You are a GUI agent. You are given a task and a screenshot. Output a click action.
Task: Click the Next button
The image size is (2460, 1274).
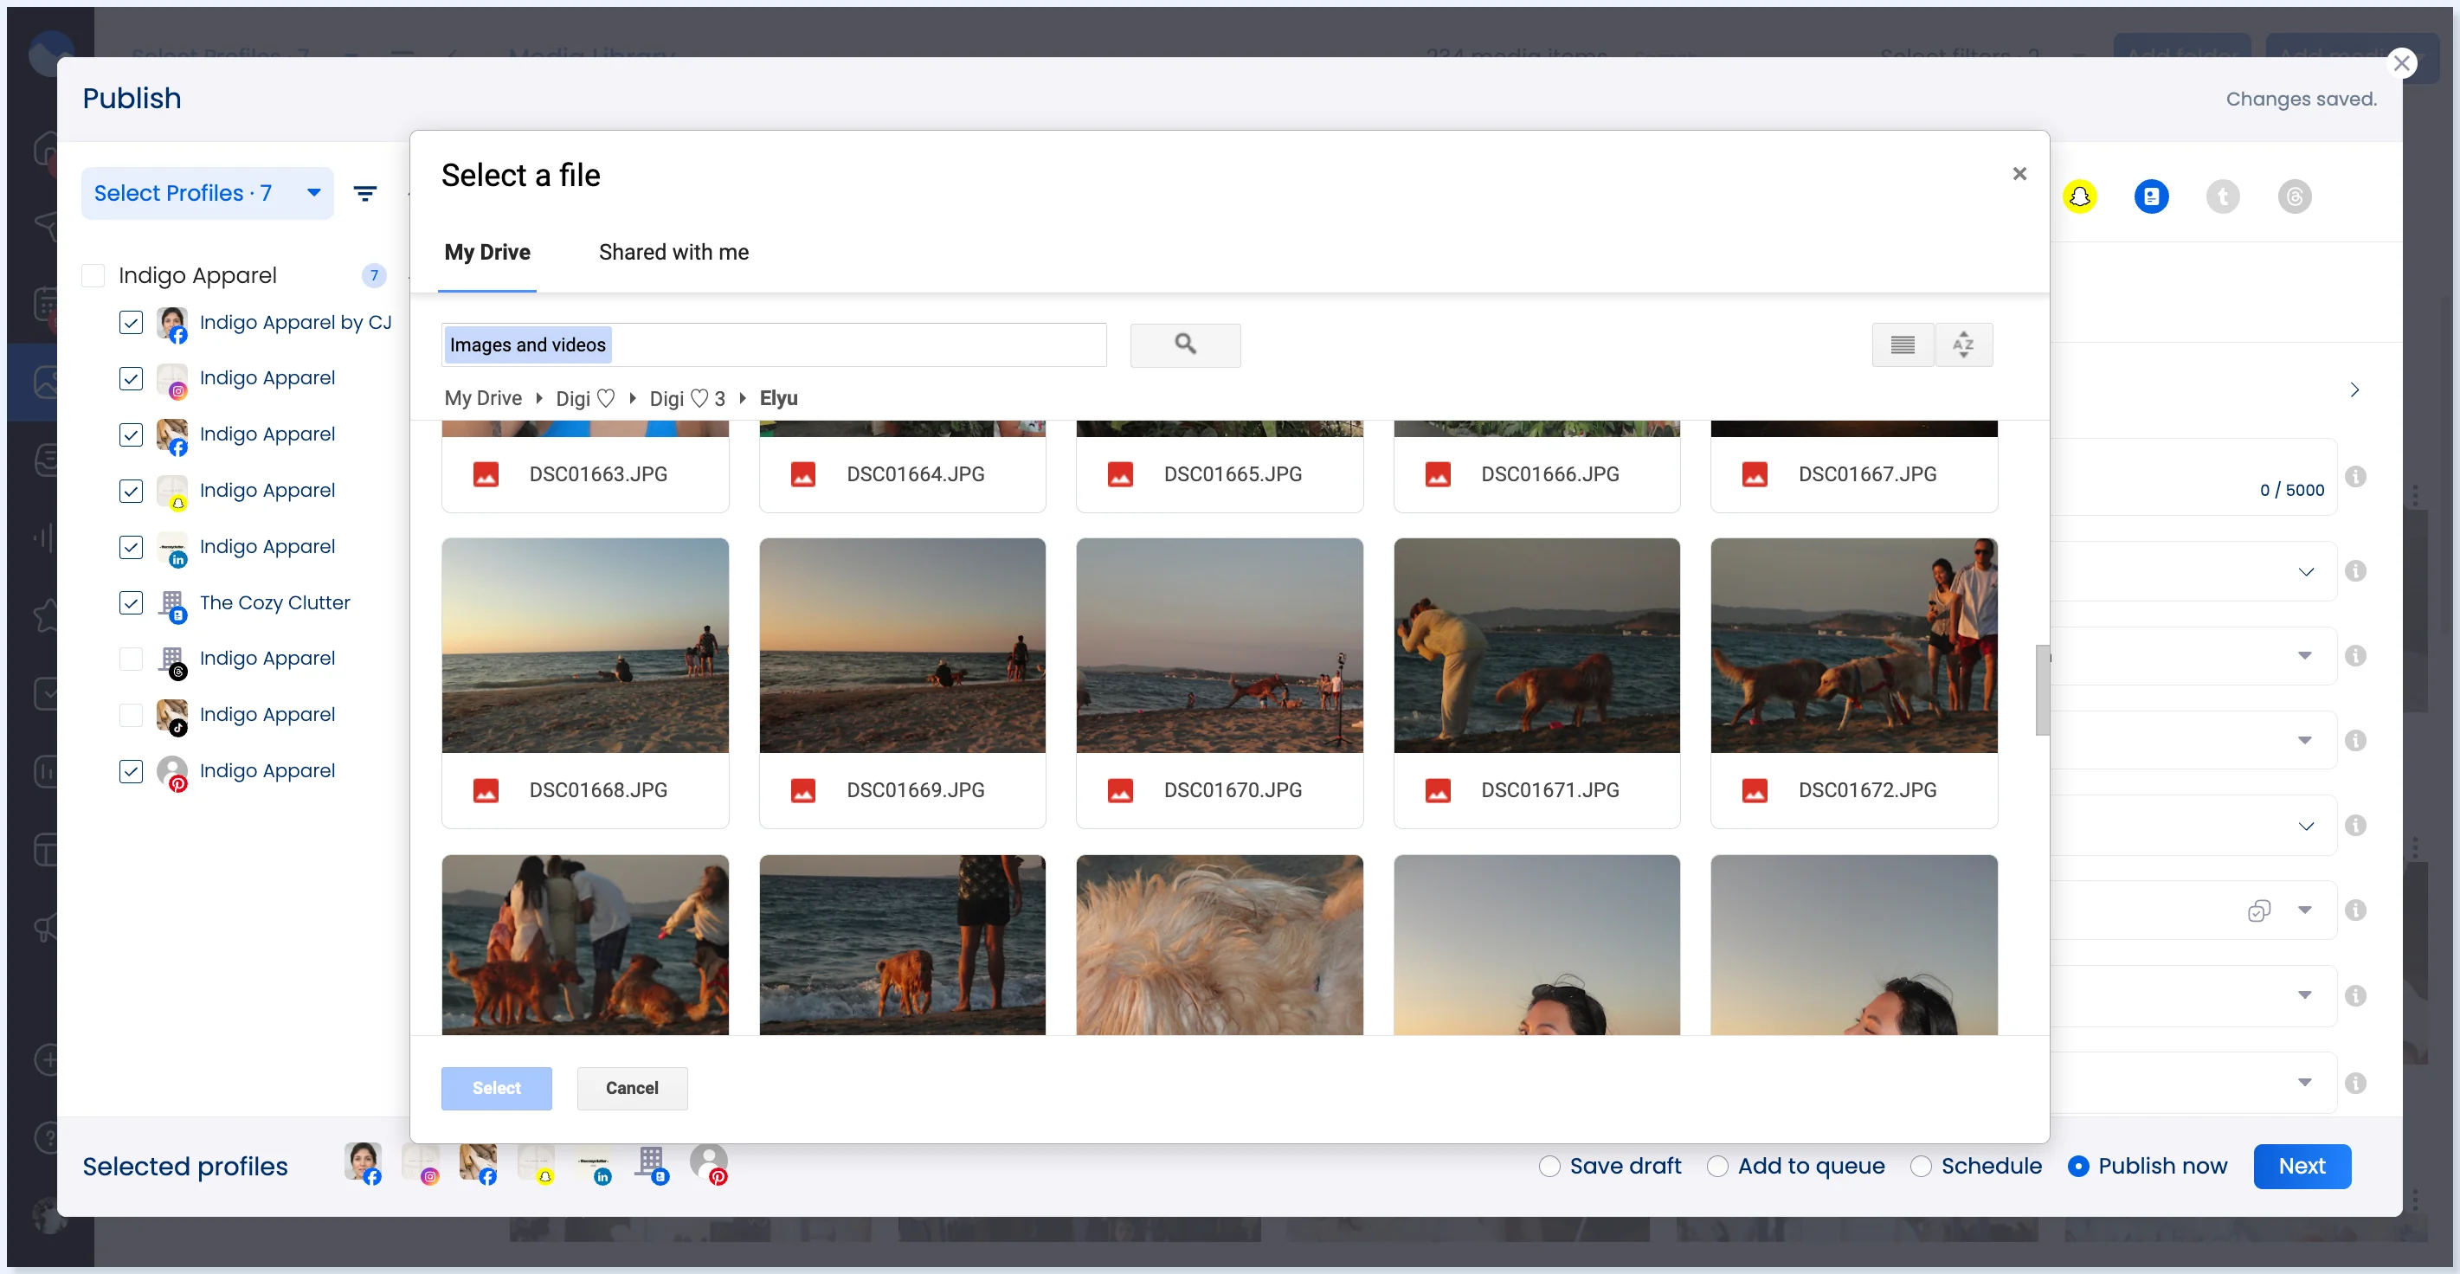[x=2302, y=1166]
